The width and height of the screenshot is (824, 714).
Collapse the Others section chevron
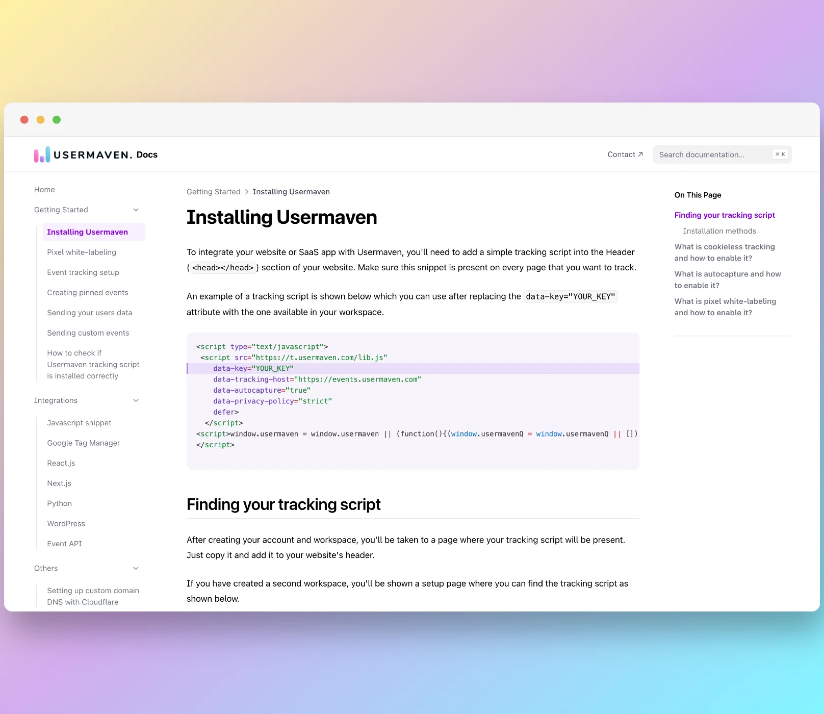136,569
